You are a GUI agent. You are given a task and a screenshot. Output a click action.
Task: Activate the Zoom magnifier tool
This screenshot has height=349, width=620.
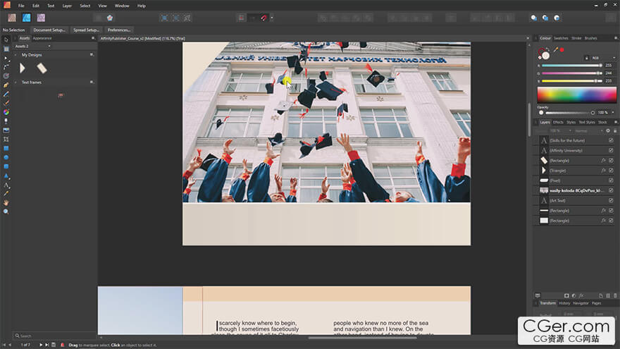pyautogui.click(x=6, y=212)
